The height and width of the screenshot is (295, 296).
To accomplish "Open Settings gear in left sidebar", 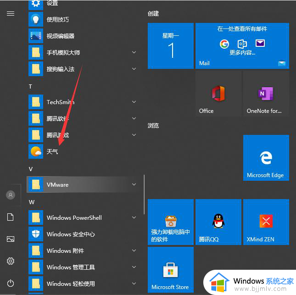I will click(11, 261).
